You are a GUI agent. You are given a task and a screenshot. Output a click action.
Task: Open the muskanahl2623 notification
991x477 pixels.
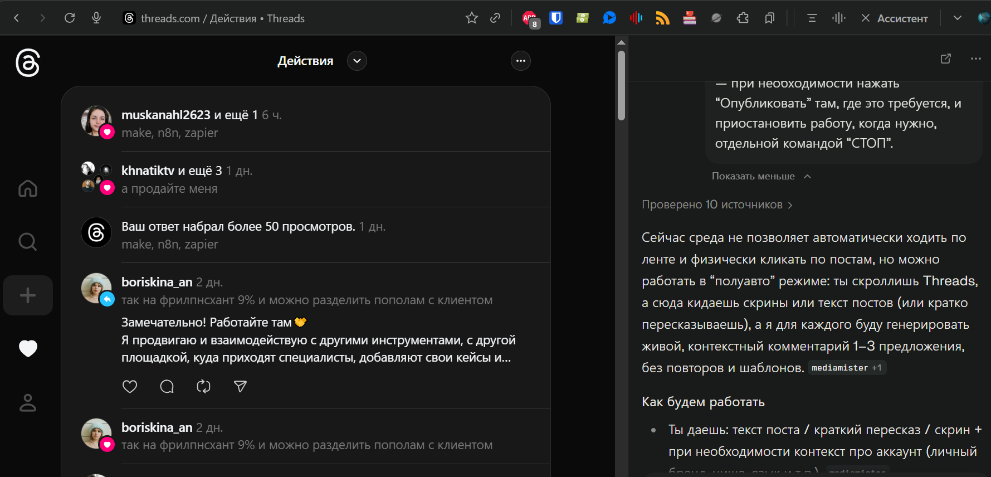[305, 124]
